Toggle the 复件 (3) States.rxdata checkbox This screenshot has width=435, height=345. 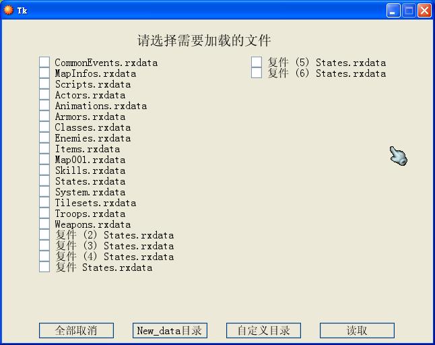44,245
